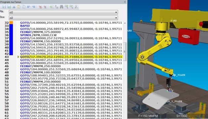This screenshot has width=208, height=119.
Task: Click the current-line arrow marker at line 43
Action: tap(19, 57)
